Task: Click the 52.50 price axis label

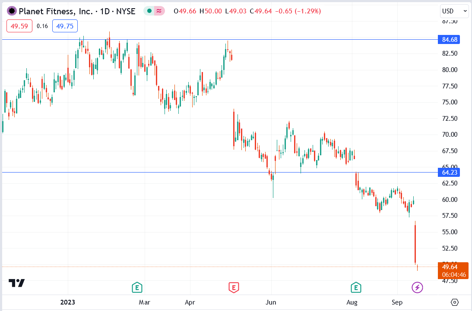Action: click(x=450, y=248)
